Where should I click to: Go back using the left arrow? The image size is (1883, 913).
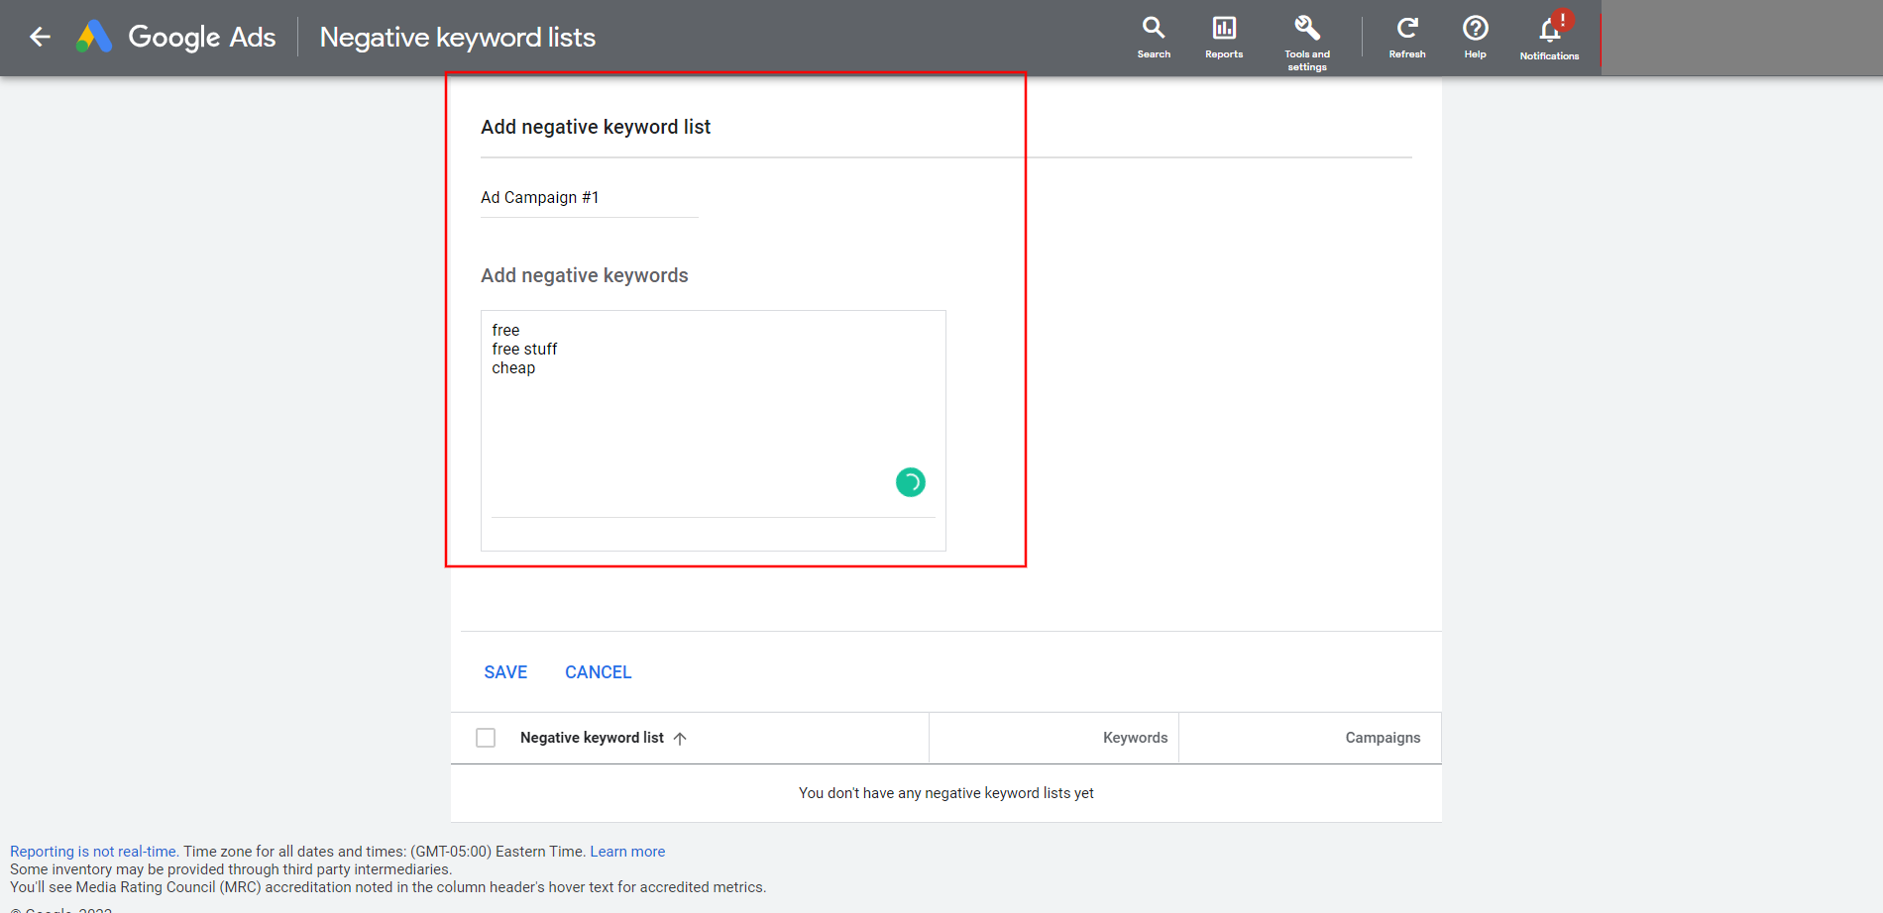[x=40, y=38]
